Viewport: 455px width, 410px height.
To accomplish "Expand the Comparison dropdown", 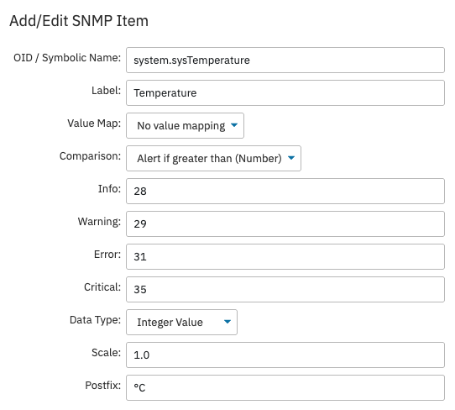I will click(213, 158).
